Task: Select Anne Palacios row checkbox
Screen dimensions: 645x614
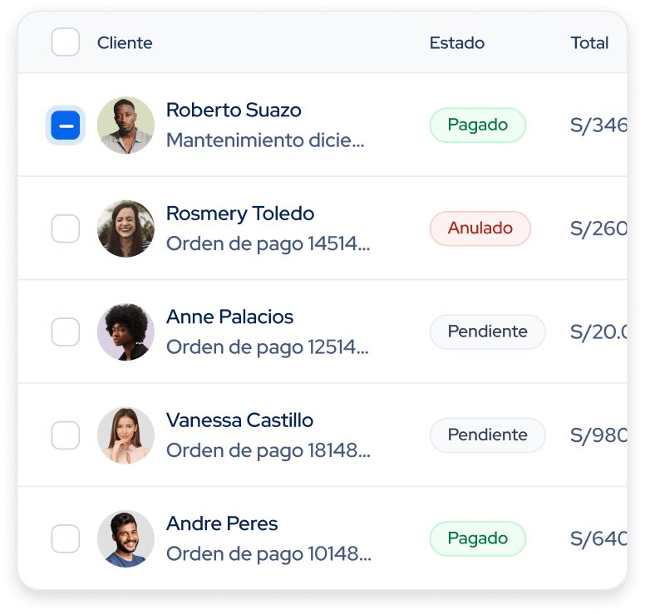Action: [66, 332]
